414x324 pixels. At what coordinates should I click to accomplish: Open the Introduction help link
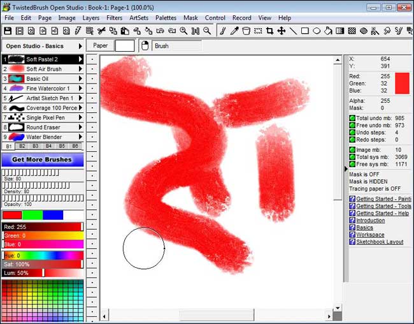coord(371,220)
